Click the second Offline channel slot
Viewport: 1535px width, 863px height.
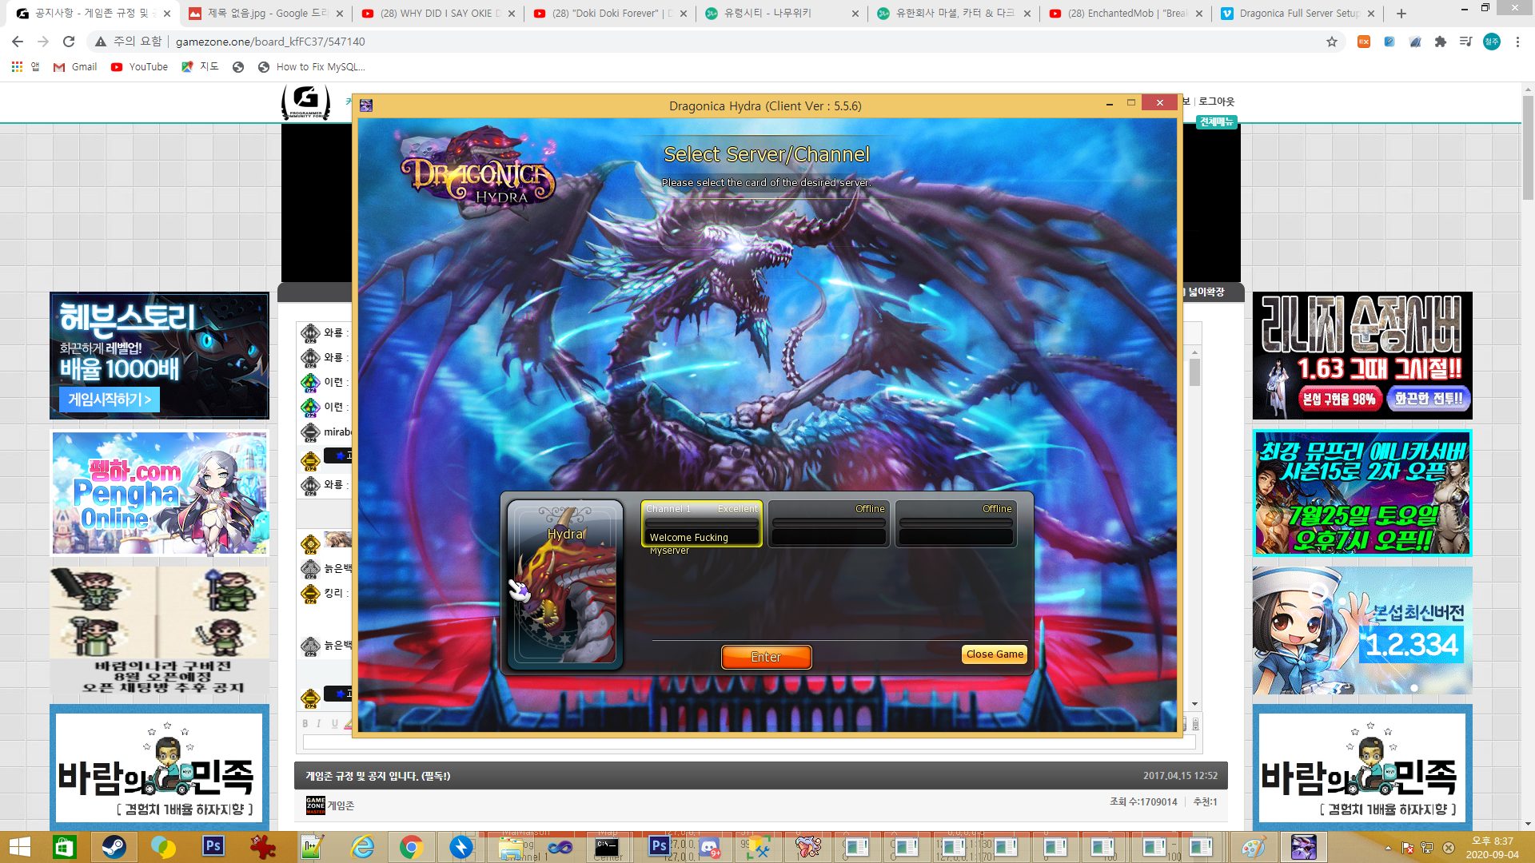click(x=829, y=523)
